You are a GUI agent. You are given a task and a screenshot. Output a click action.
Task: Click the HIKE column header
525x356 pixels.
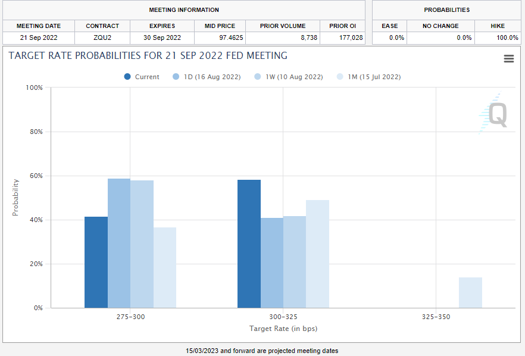click(x=498, y=26)
